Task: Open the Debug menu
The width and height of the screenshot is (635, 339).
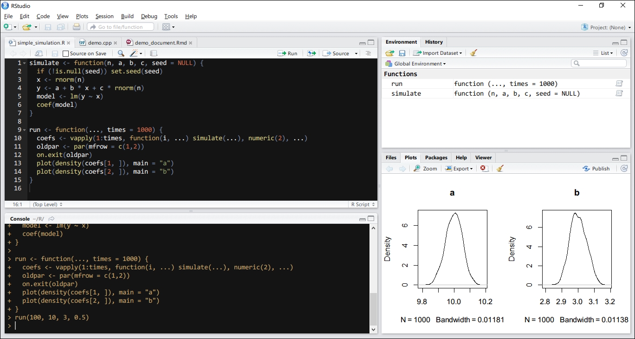Action: click(x=149, y=16)
